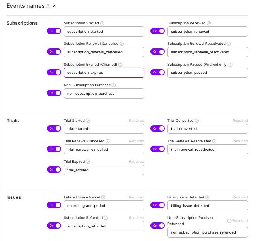
Task: Click help icon for Non-Subscription Purchase Refunded
Action: click(229, 221)
